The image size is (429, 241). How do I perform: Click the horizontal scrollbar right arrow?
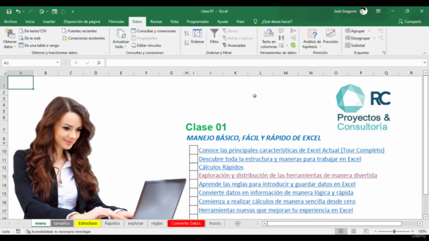(x=420, y=224)
